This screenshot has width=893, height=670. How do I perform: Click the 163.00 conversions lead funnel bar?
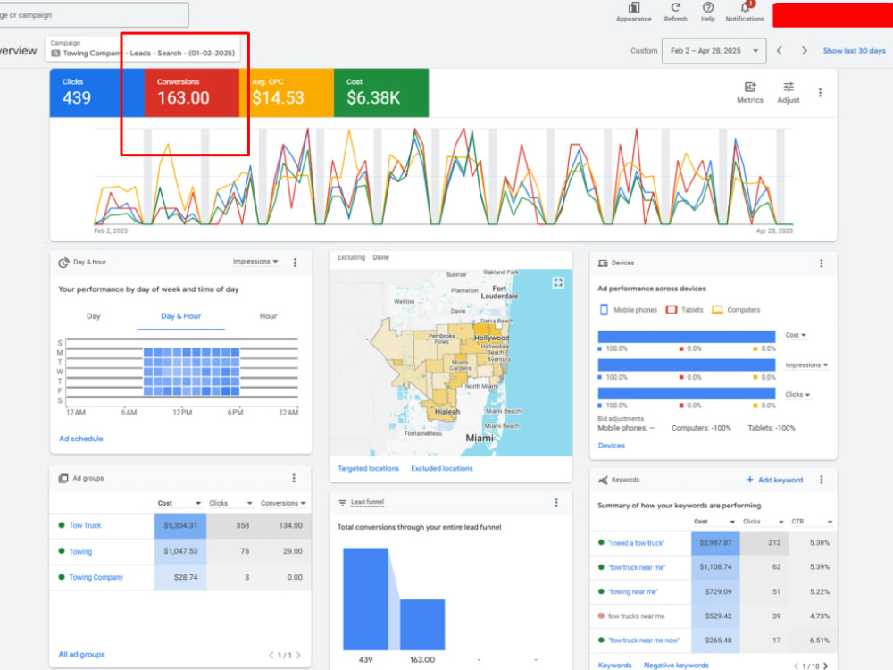[422, 624]
